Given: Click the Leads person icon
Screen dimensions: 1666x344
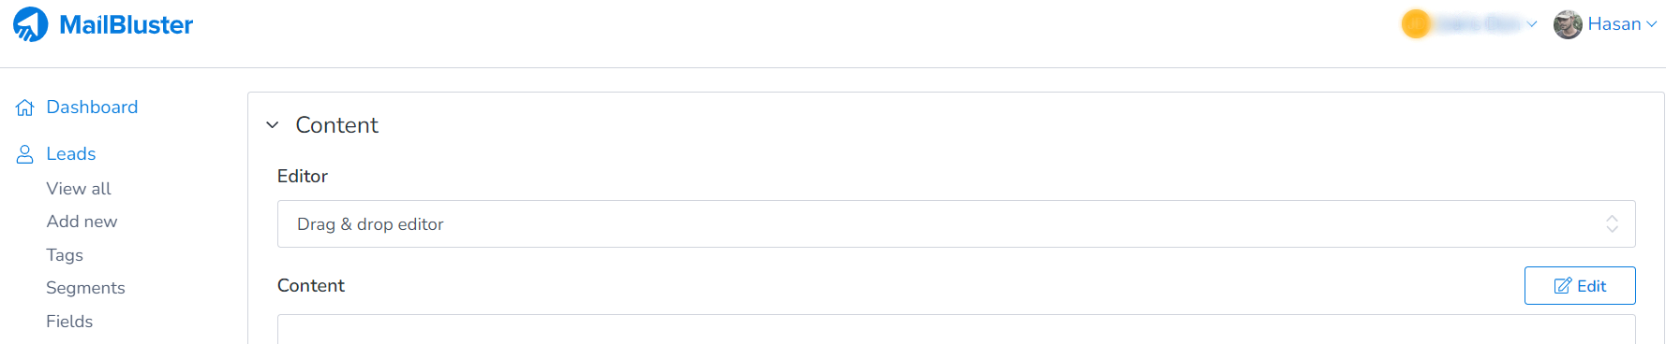Looking at the screenshot, I should [25, 154].
